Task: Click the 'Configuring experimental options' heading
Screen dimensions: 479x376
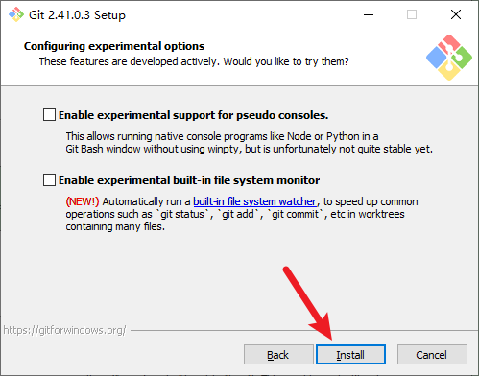Action: pos(114,46)
